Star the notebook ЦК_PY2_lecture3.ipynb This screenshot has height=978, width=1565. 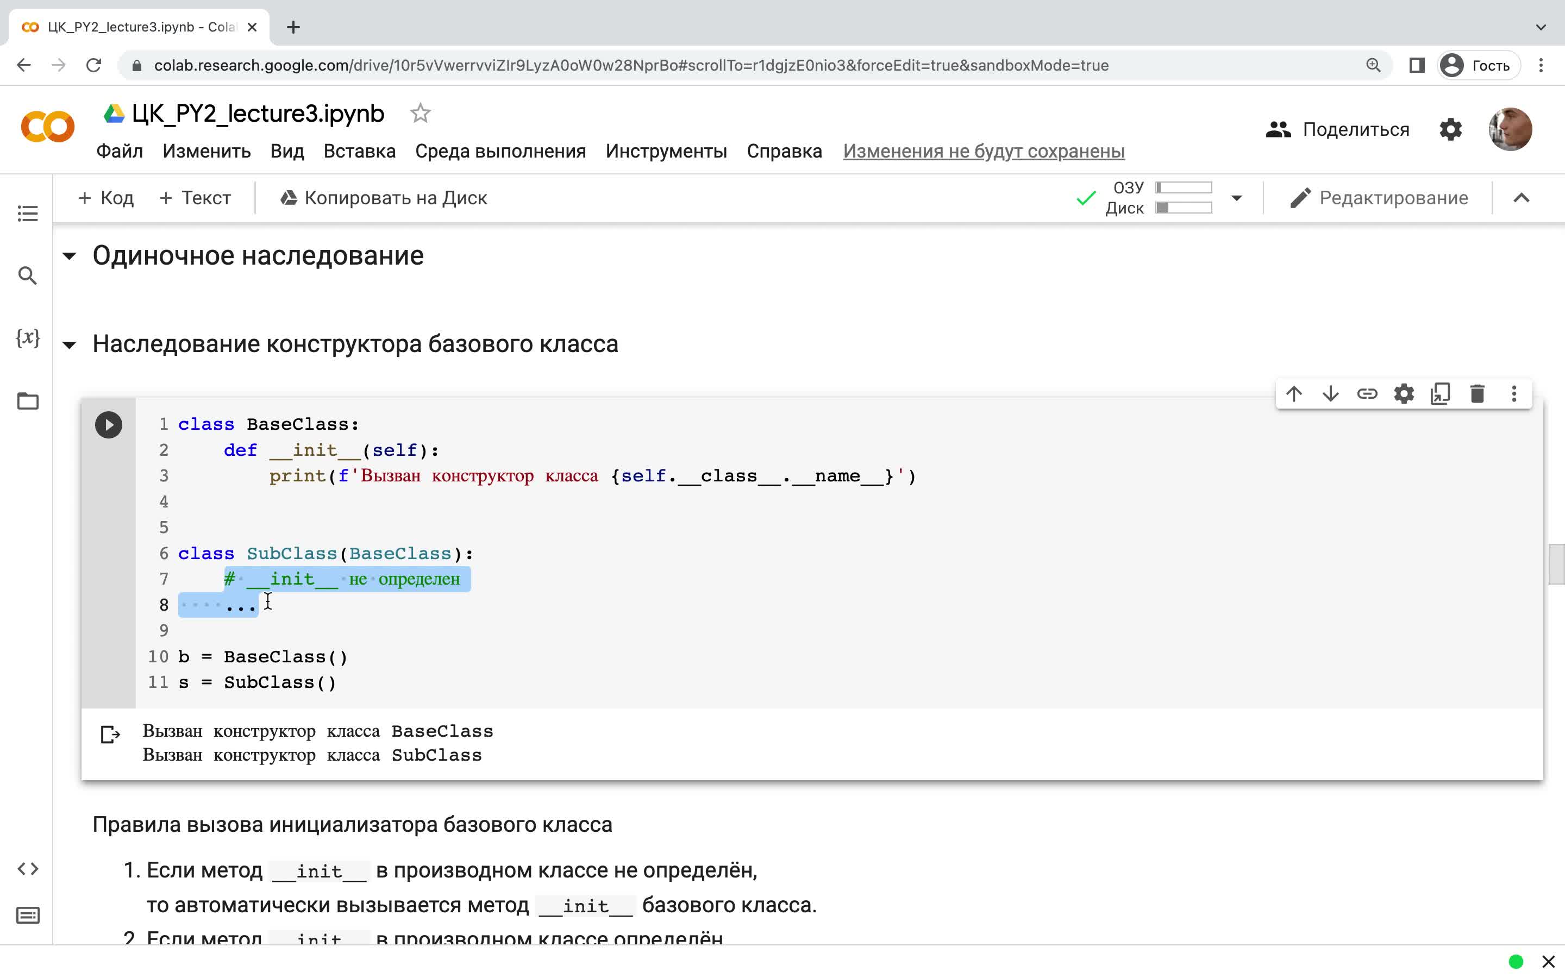point(421,113)
